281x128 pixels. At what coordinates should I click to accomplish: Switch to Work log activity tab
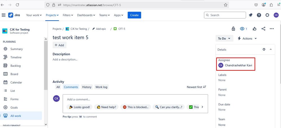click(x=101, y=87)
